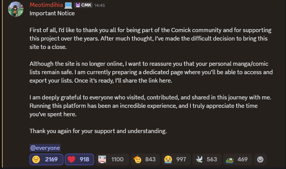Click the @everyone mention
Viewport: 286px width, 169px height.
point(45,148)
